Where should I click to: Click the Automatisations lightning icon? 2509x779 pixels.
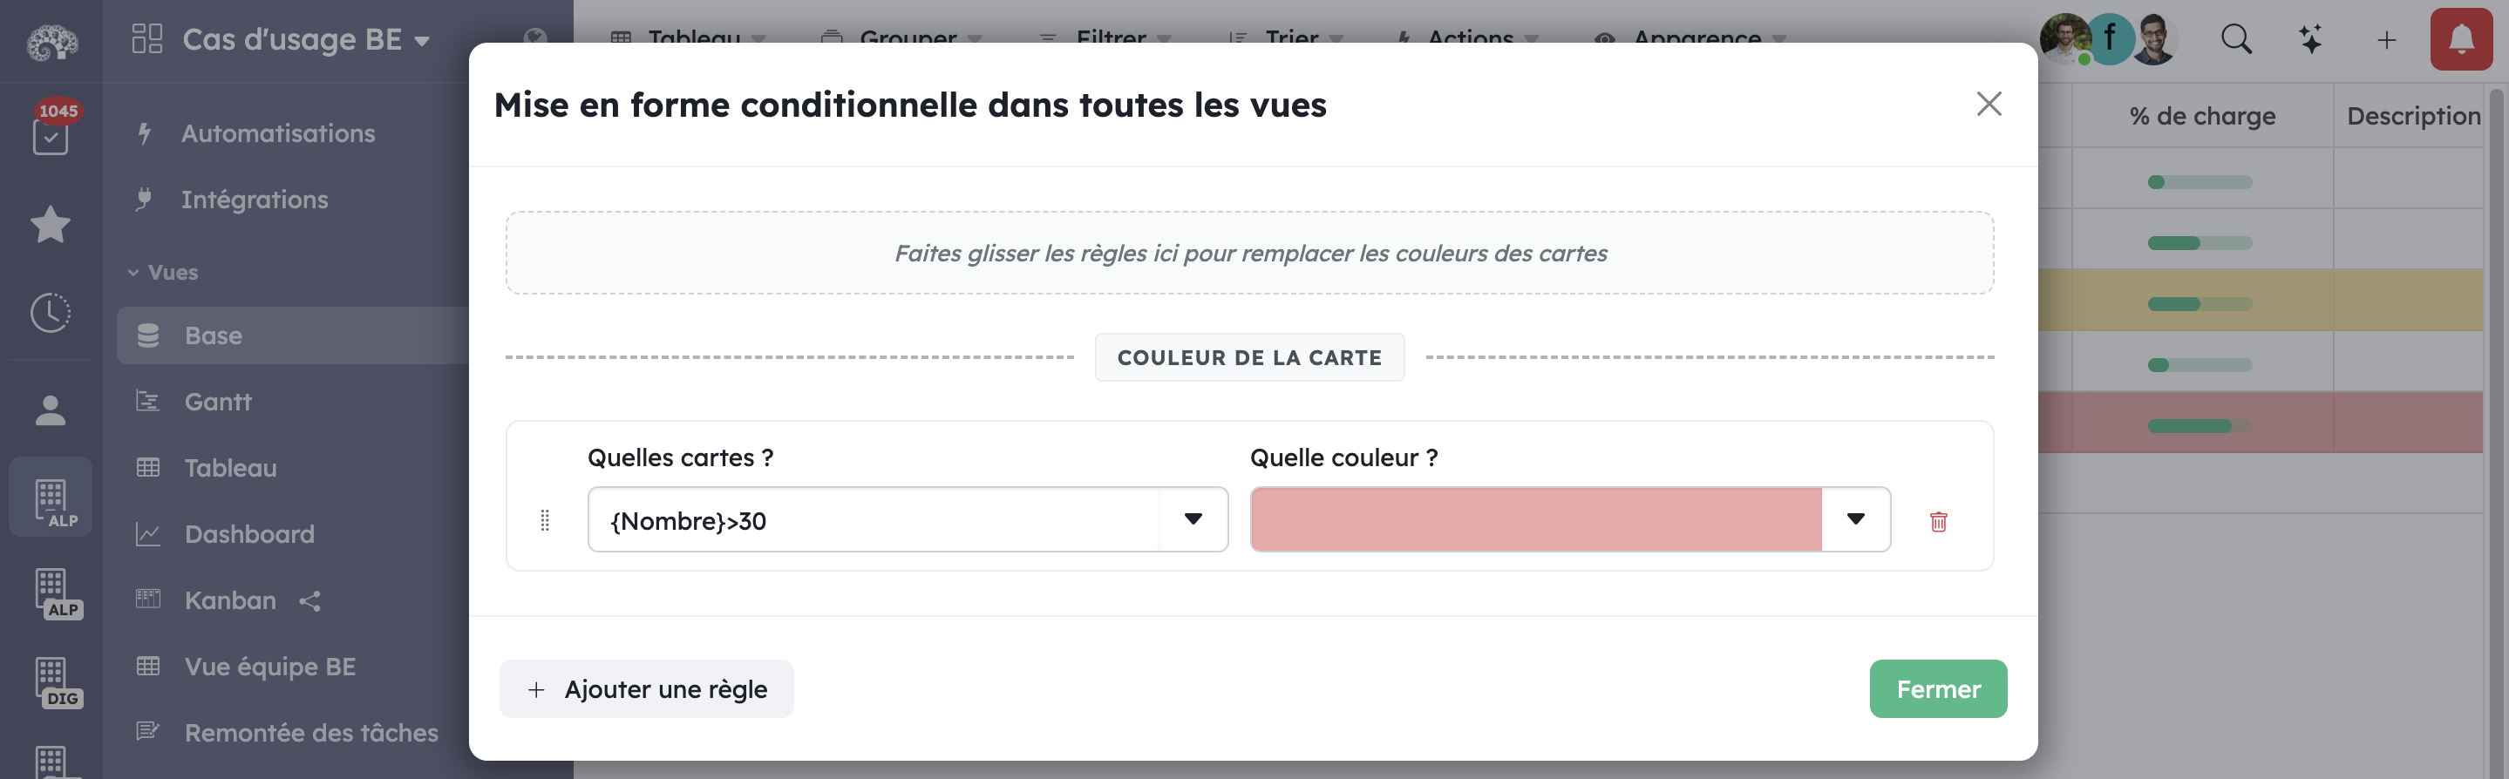[145, 133]
